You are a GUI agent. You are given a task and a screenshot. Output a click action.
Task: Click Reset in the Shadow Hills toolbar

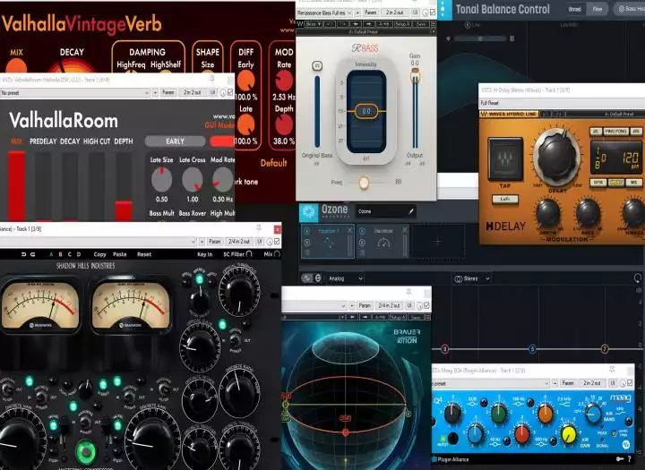pyautogui.click(x=144, y=254)
